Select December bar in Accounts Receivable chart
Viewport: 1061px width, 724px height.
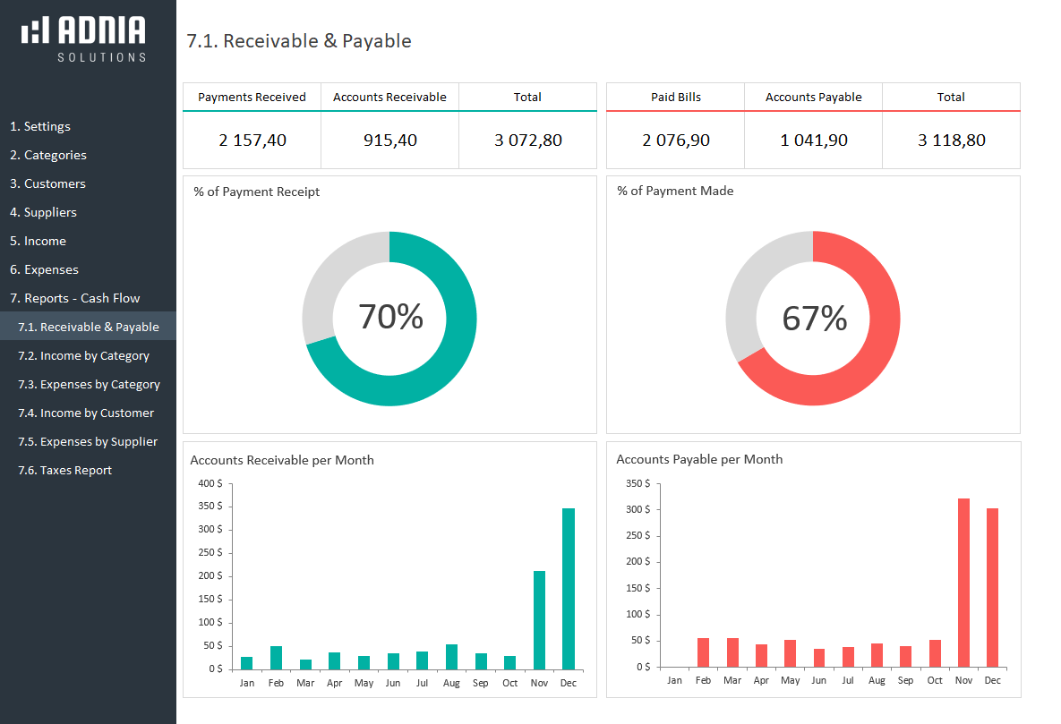pos(569,588)
